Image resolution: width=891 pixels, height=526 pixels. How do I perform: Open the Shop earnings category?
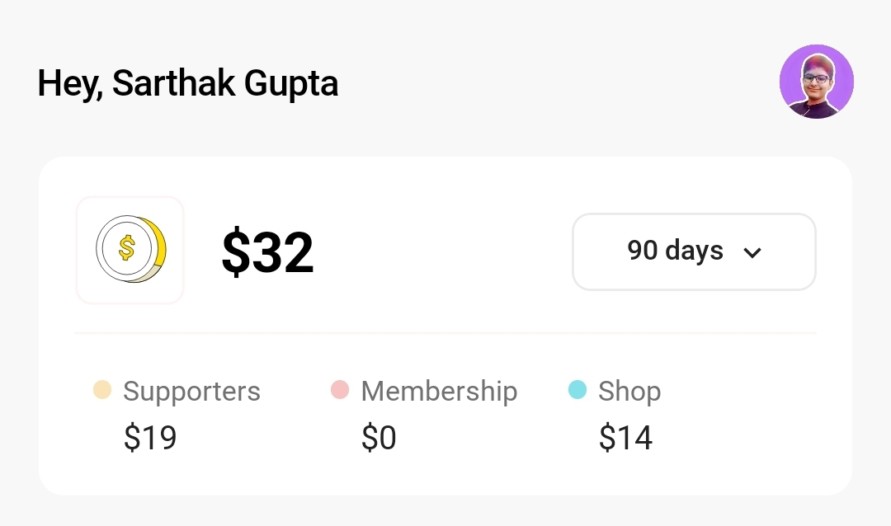629,391
